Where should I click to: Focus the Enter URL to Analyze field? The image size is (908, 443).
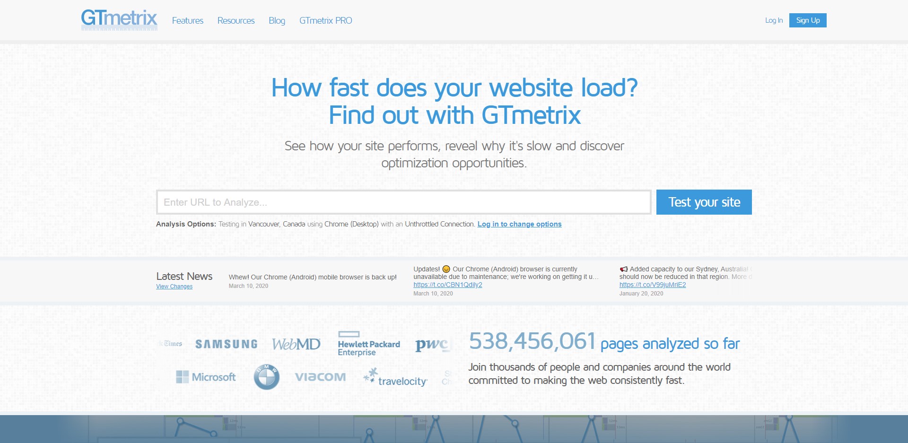point(404,202)
